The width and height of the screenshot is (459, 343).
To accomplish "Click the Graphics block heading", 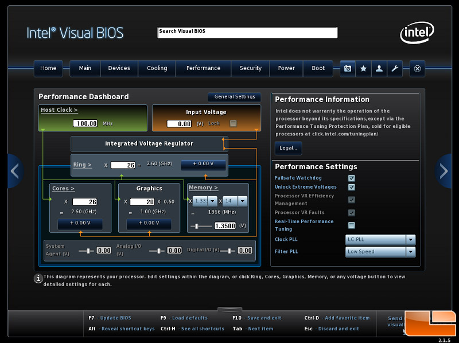I will coord(149,189).
